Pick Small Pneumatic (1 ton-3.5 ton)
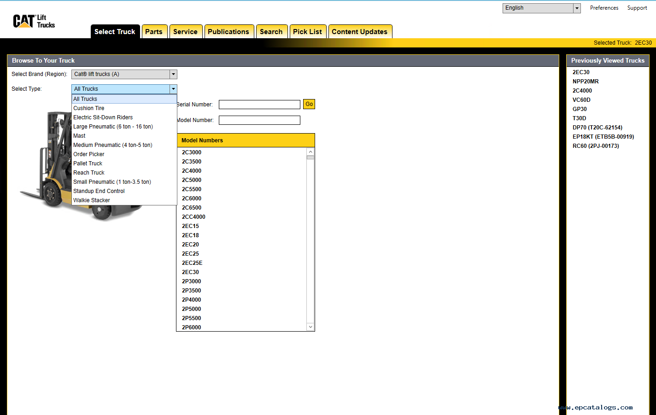 coord(124,182)
